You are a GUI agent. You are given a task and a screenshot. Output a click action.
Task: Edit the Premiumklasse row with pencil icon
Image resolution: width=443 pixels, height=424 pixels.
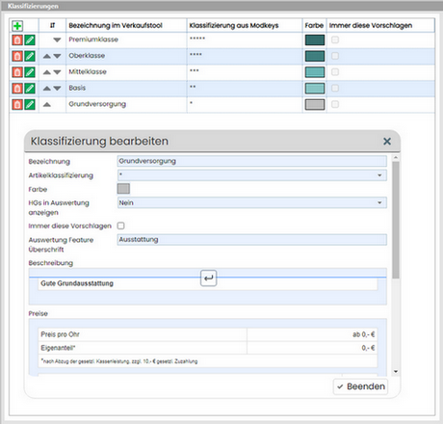point(30,40)
